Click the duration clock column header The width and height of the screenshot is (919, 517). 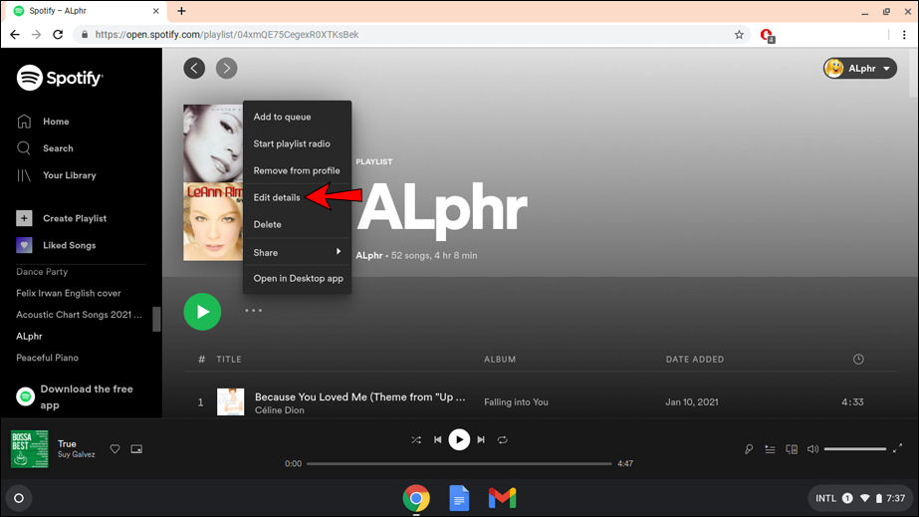[x=858, y=360]
